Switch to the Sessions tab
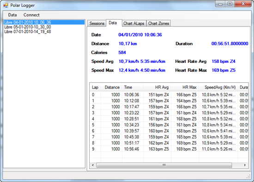Image resolution: width=254 pixels, height=182 pixels. pos(97,24)
